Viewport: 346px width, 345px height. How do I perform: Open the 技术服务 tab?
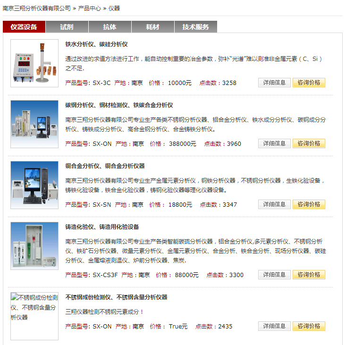[x=196, y=27]
